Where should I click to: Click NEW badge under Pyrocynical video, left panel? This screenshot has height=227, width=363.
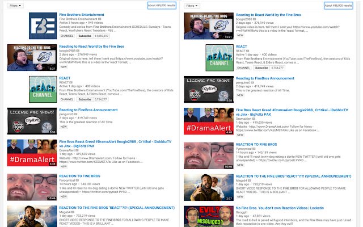pos(64,197)
